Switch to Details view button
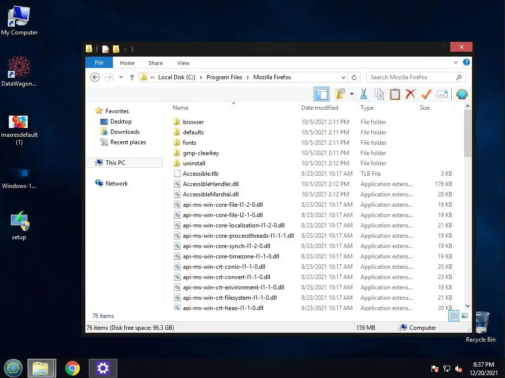 (454, 315)
